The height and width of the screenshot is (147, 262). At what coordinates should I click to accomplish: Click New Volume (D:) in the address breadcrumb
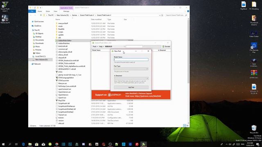[63, 15]
